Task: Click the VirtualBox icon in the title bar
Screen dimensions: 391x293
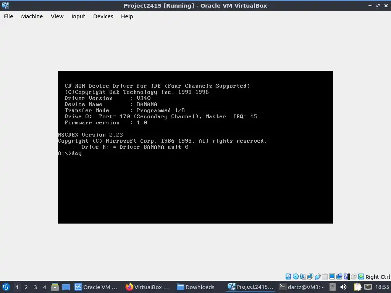Action: click(x=5, y=5)
